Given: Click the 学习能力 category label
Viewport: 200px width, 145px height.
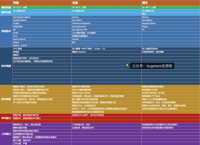Looking at the screenshot, I should click(6, 118).
